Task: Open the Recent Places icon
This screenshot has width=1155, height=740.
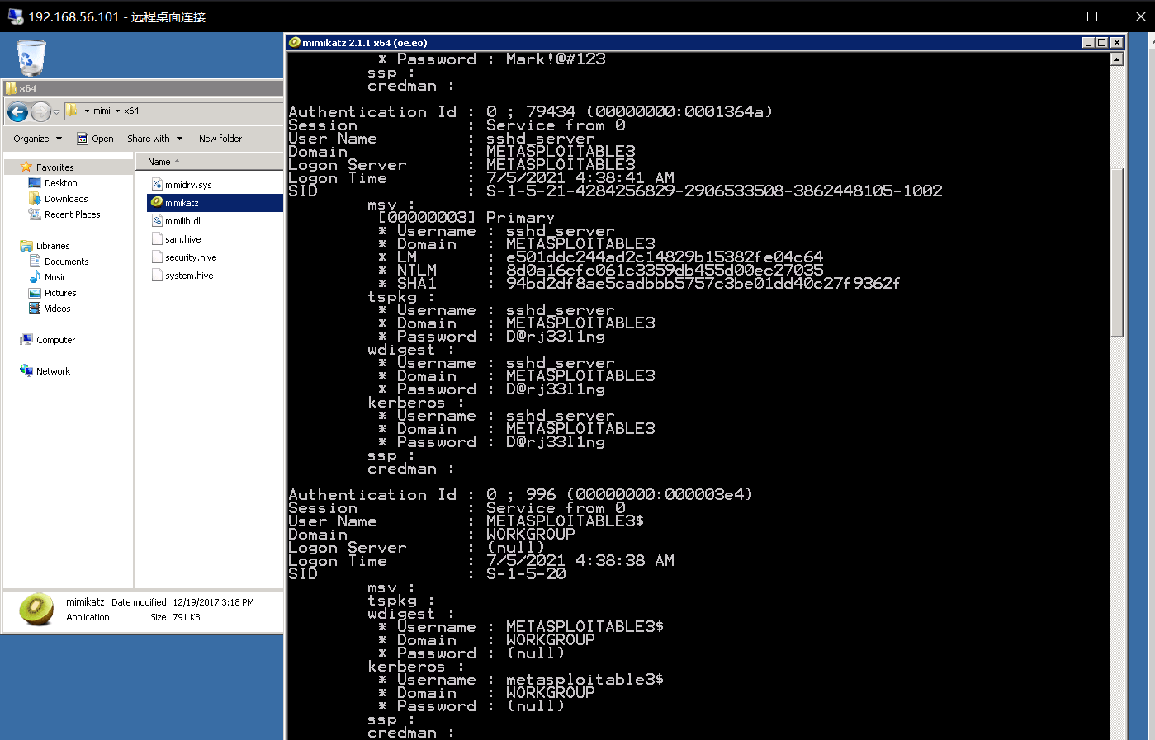Action: pos(35,214)
